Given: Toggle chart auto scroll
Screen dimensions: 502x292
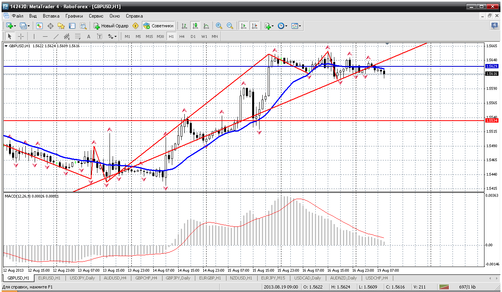Looking at the screenshot, I should (244, 26).
